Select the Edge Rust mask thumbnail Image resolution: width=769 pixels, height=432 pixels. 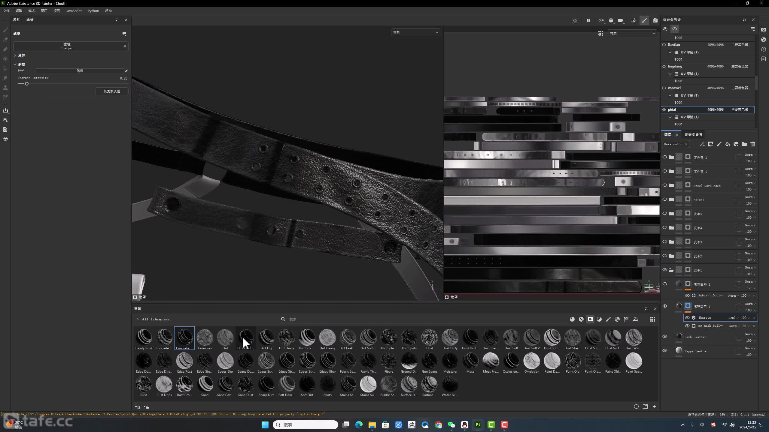pyautogui.click(x=184, y=362)
